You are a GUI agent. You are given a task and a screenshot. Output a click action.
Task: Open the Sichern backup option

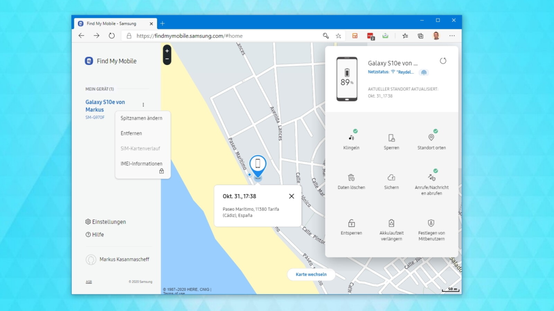pyautogui.click(x=391, y=181)
